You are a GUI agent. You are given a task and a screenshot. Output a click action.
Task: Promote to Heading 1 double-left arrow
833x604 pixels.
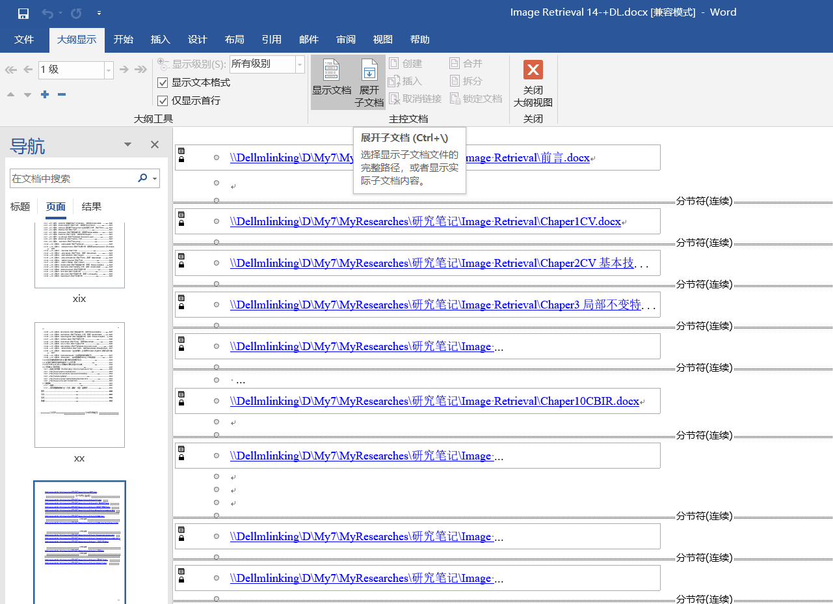tap(11, 70)
